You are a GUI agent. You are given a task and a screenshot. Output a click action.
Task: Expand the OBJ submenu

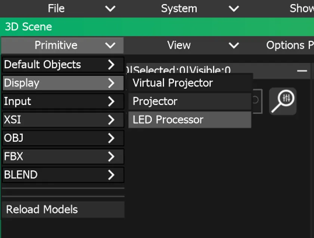[x=63, y=138]
